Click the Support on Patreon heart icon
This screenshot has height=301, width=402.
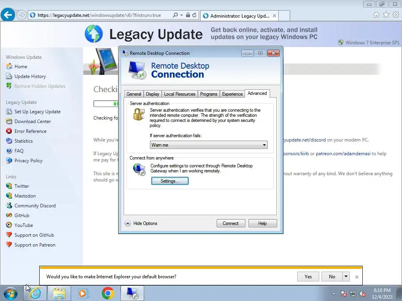(x=9, y=245)
